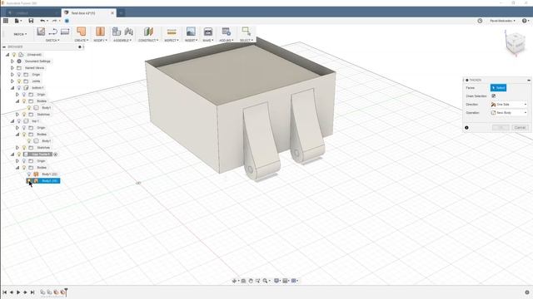Image resolution: width=533 pixels, height=299 pixels.
Task: Click the OK button in Thicken dialog
Action: pyautogui.click(x=501, y=127)
